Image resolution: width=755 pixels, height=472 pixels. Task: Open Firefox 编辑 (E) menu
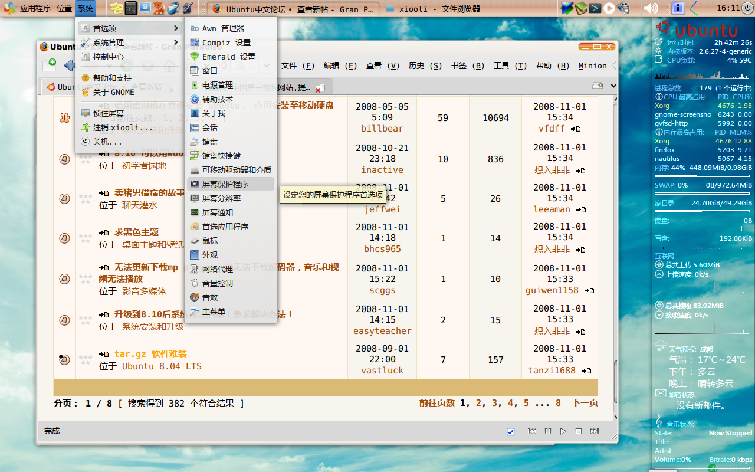pos(340,65)
